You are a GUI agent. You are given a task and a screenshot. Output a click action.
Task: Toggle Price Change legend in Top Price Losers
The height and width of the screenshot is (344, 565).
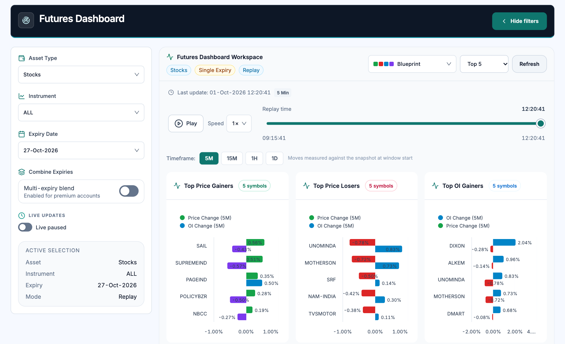click(335, 218)
